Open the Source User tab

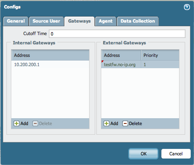(x=46, y=21)
